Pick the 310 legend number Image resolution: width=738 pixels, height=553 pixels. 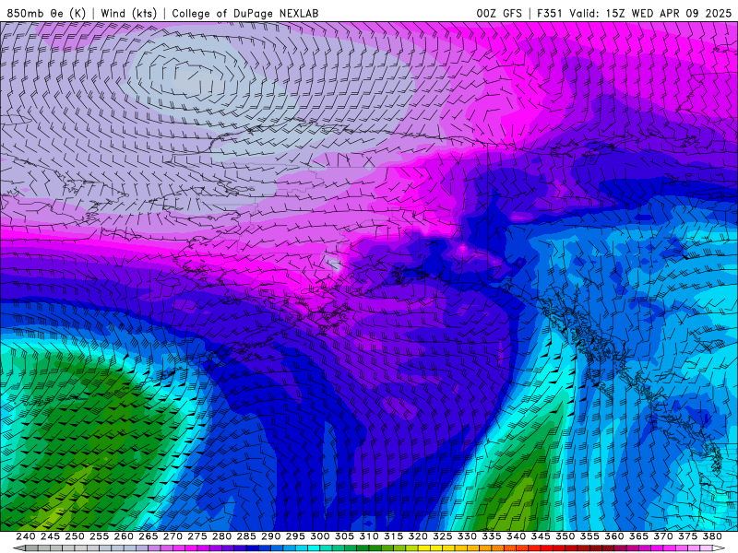coord(368,536)
